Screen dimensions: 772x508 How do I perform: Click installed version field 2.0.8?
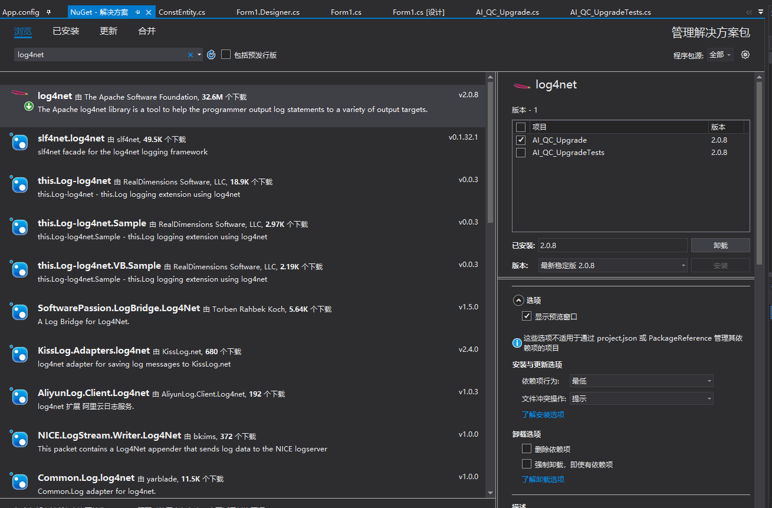pos(613,246)
